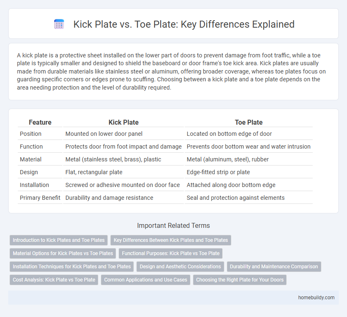
Task: Open 'Choosing the Right Plate for Your Doors'
Action: click(x=240, y=280)
